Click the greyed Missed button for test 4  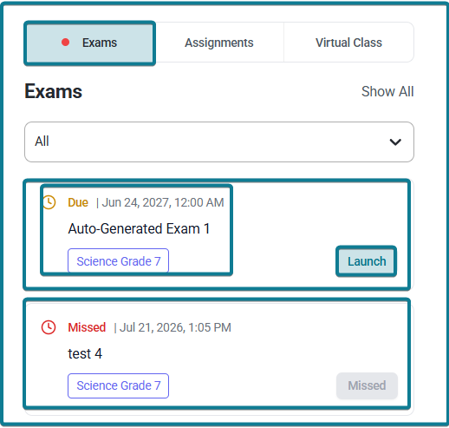(367, 385)
